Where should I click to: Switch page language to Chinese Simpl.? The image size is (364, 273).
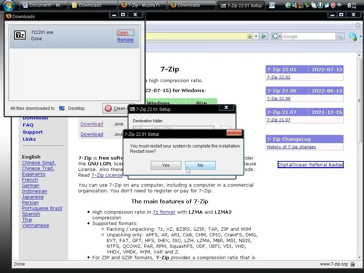(x=39, y=163)
